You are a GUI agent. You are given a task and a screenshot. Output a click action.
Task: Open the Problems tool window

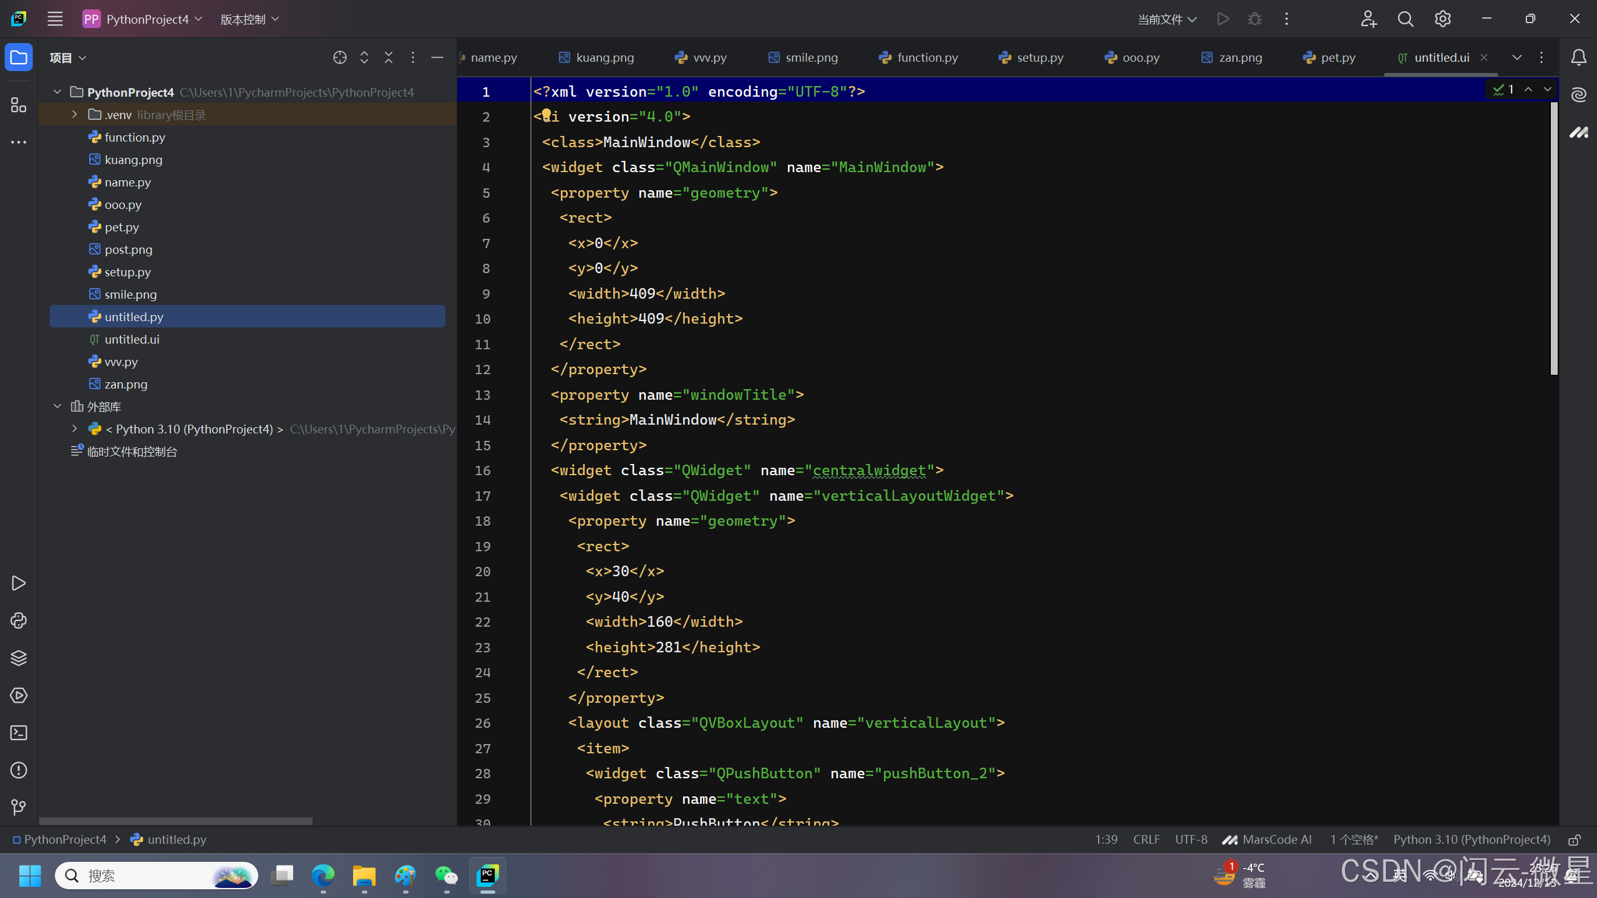(19, 770)
